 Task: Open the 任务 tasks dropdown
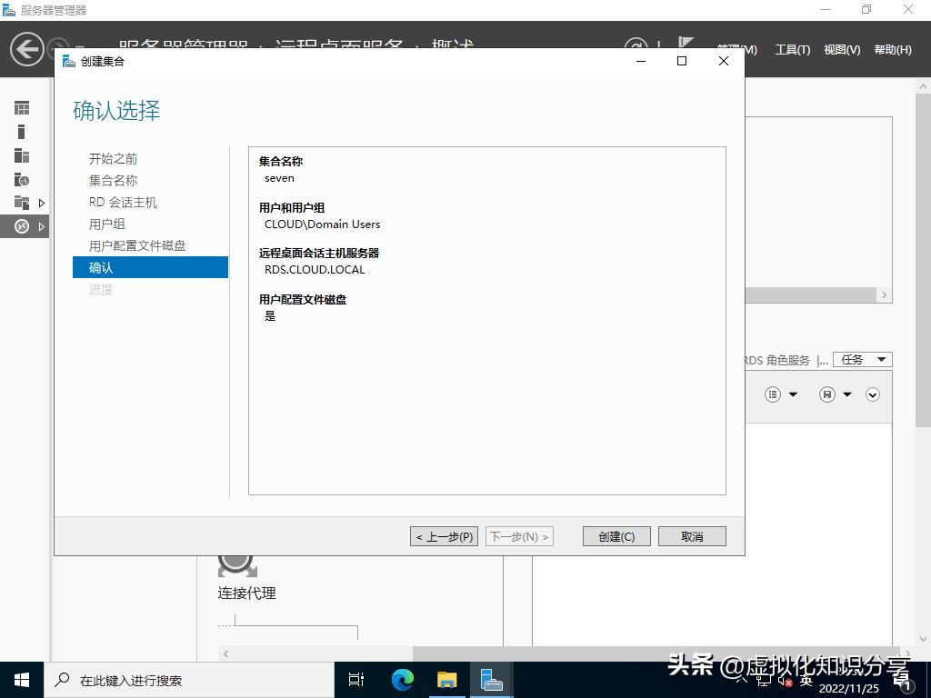click(862, 359)
